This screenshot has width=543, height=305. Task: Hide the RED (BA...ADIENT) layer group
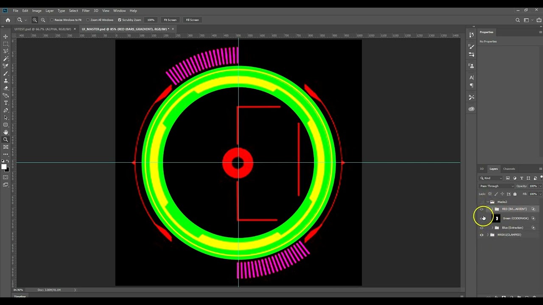click(x=481, y=209)
